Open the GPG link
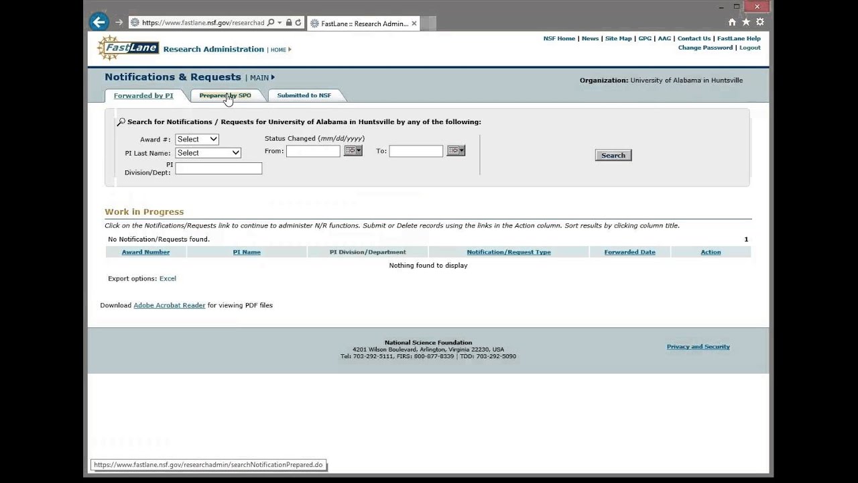Viewport: 858px width, 483px height. pos(645,38)
